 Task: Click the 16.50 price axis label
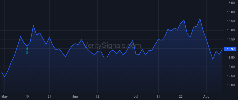pyautogui.click(x=231, y=3)
